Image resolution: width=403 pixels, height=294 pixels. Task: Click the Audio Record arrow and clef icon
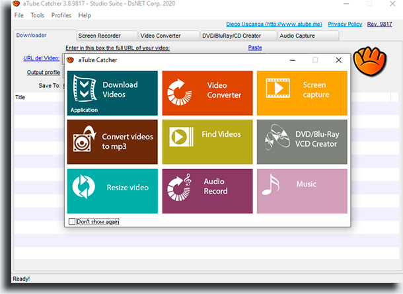point(179,187)
